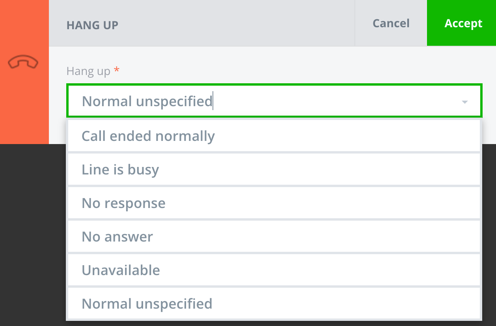Screen dimensions: 496x326
Task: Click the 'HANG UP' header title
Action: click(x=92, y=25)
